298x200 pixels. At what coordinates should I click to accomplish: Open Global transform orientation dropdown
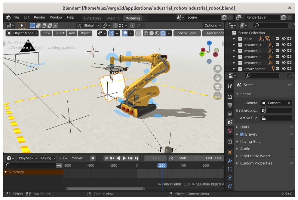[x=88, y=26]
